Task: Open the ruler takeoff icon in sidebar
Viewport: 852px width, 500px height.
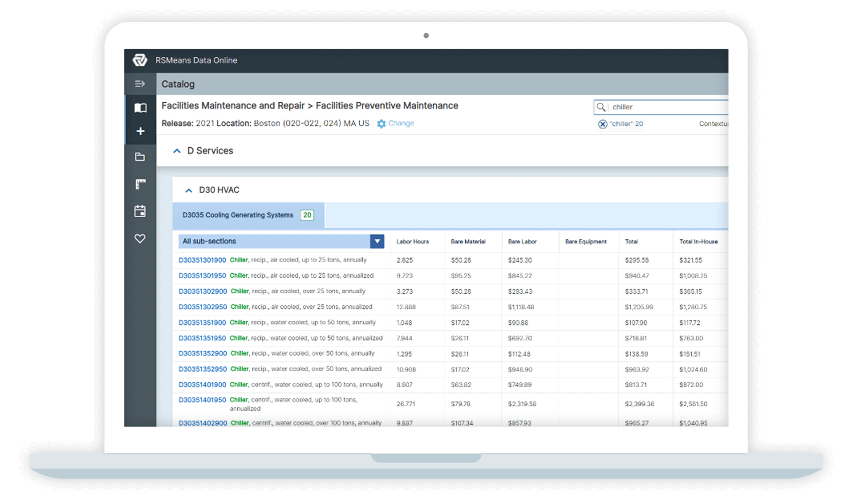Action: click(x=140, y=184)
